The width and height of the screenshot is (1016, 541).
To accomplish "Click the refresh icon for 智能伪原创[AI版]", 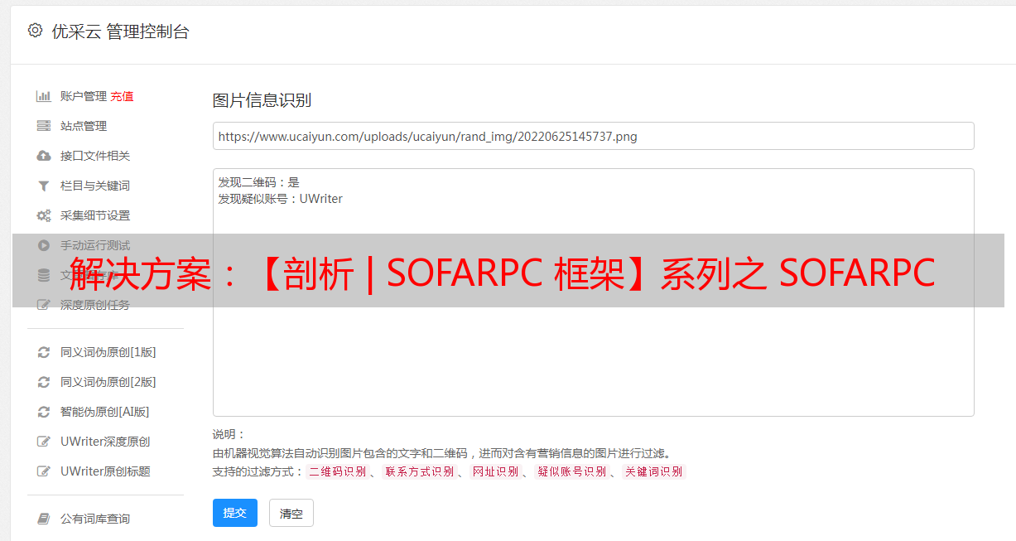I will click(44, 412).
